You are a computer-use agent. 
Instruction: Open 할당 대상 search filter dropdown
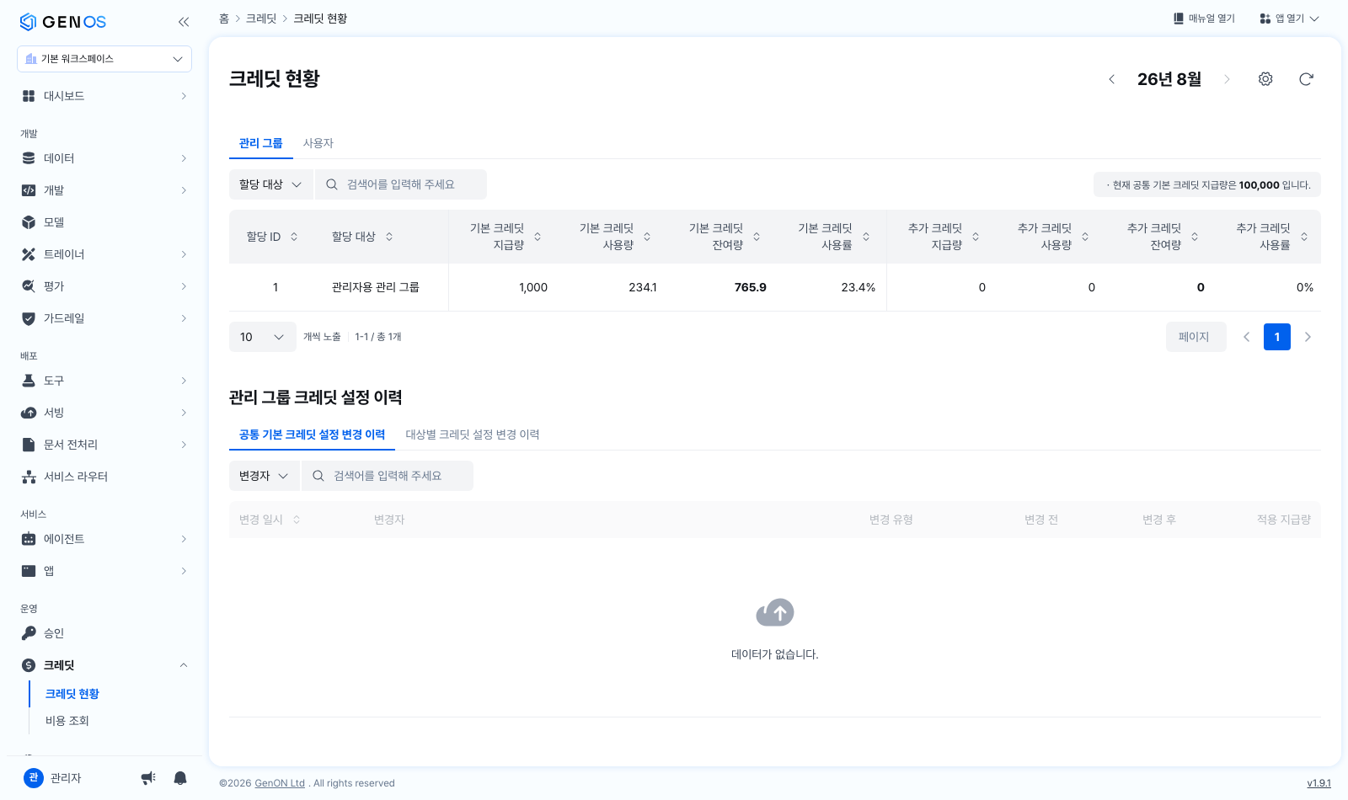click(270, 184)
